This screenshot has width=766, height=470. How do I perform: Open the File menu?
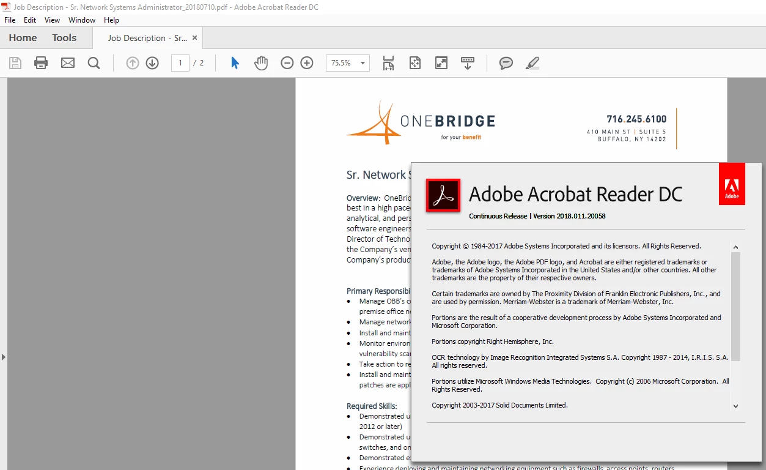pyautogui.click(x=10, y=20)
